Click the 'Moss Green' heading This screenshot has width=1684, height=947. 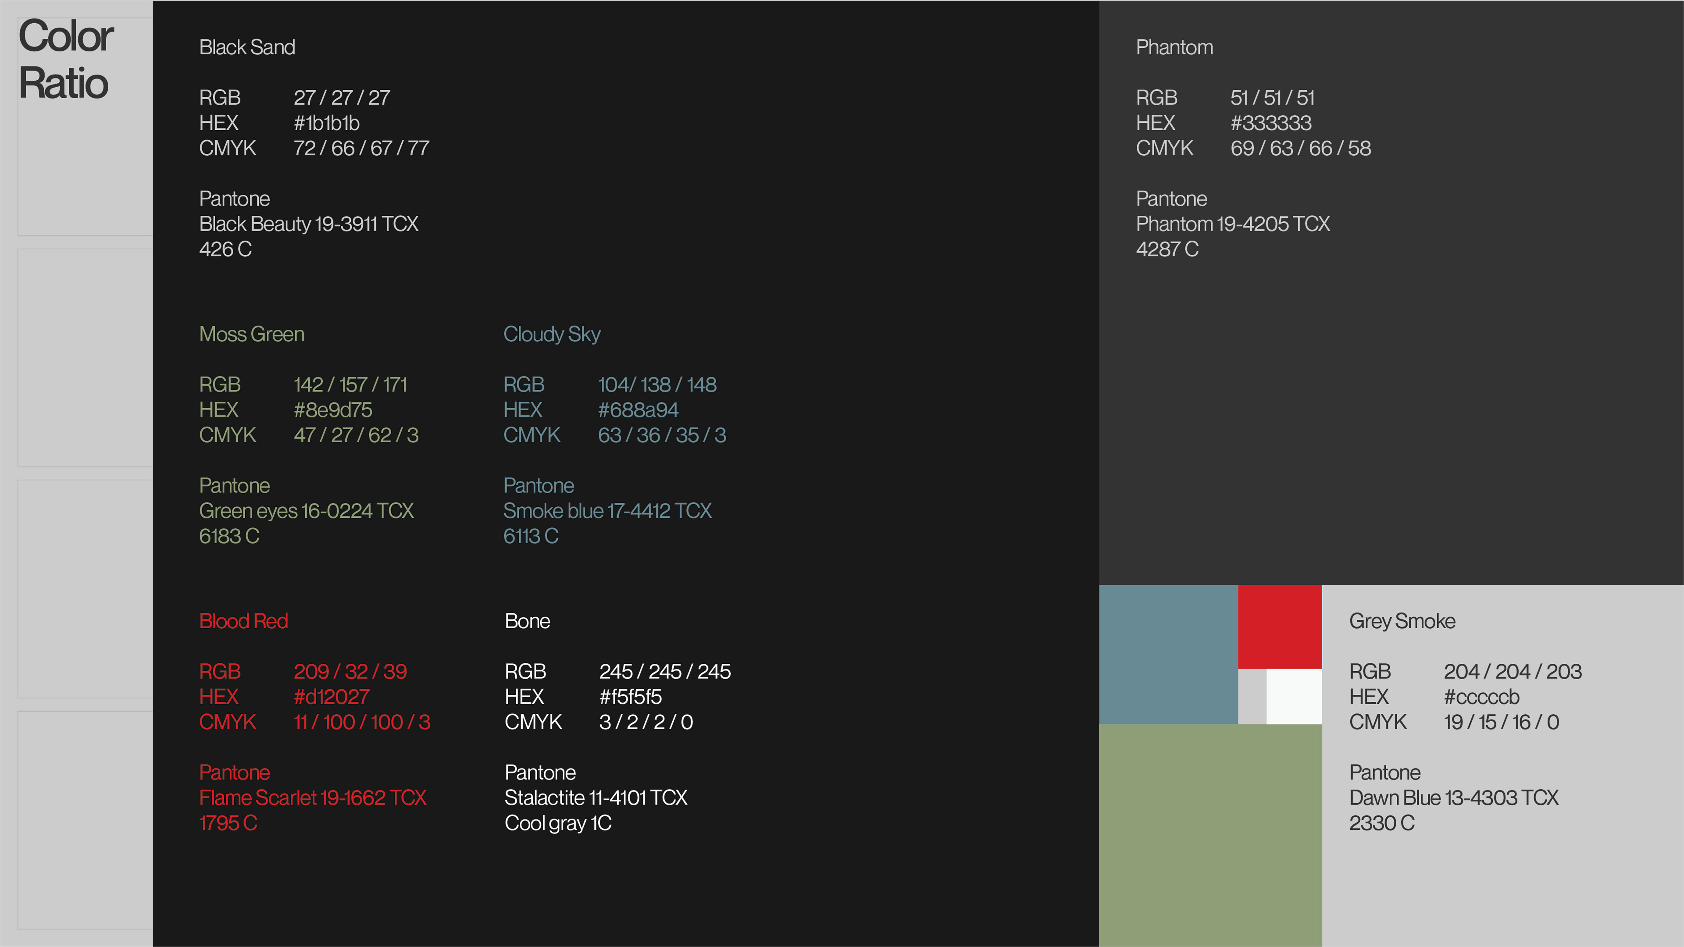click(252, 334)
